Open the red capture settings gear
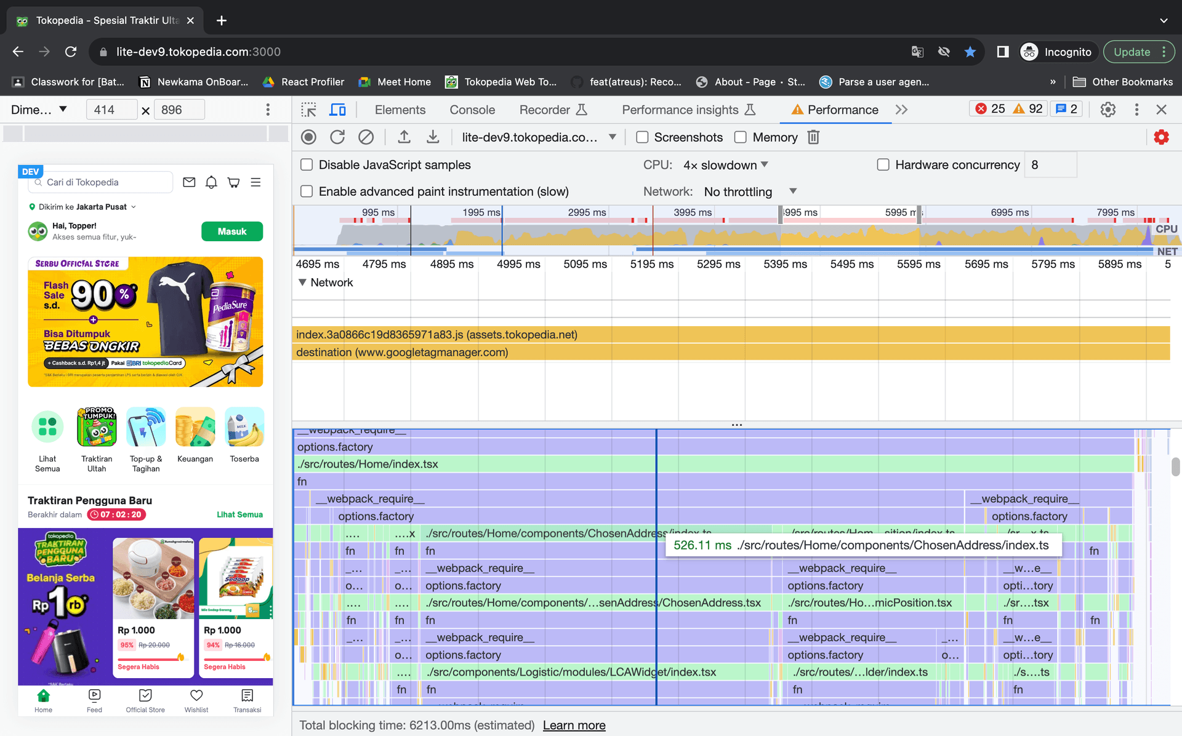The width and height of the screenshot is (1182, 736). point(1161,137)
